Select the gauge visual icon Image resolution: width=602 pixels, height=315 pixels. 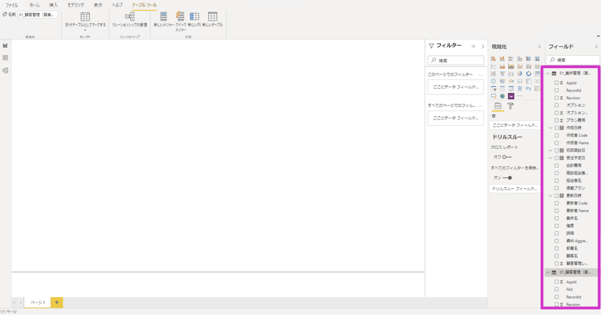[511, 81]
